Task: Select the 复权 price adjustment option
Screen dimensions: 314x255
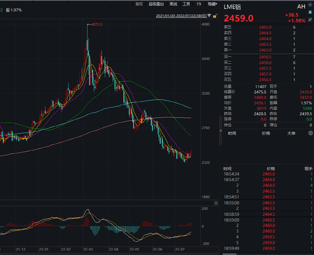Action: pos(139,4)
